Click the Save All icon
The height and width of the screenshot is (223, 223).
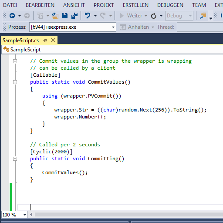coord(74,16)
